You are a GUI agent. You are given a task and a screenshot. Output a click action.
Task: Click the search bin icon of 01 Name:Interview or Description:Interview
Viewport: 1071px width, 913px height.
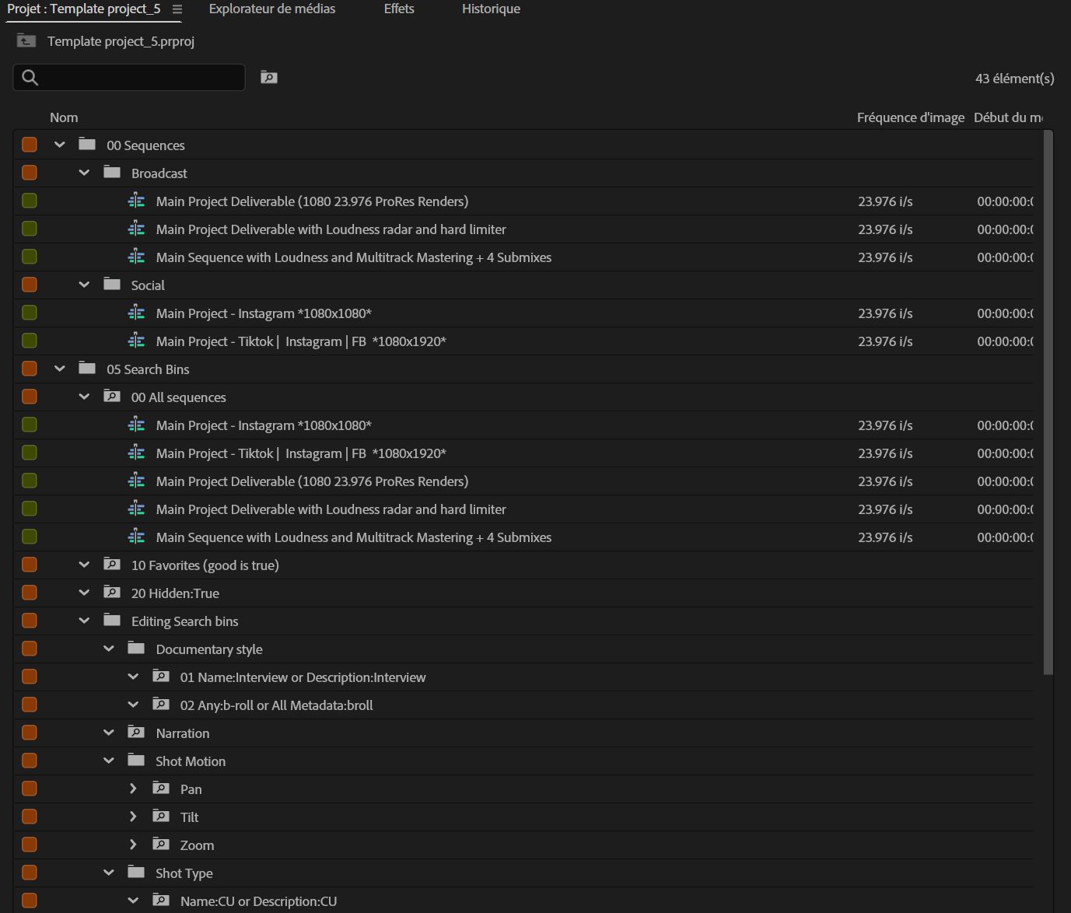[161, 676]
